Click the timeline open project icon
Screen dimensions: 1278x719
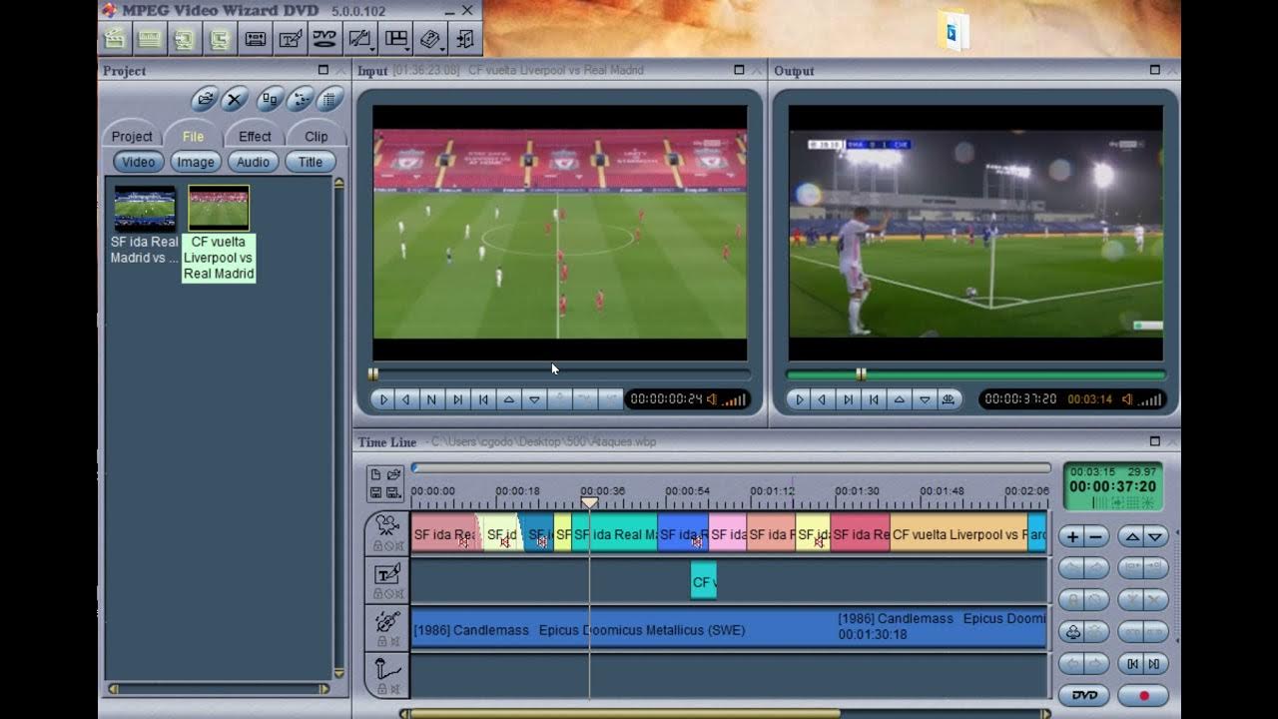[x=393, y=473]
